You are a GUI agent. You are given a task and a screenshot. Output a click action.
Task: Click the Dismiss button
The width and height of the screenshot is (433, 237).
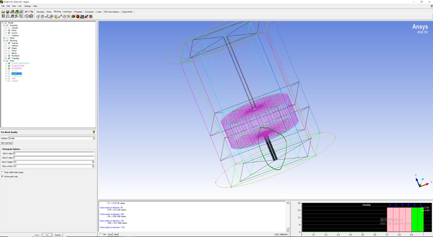[x=58, y=235]
